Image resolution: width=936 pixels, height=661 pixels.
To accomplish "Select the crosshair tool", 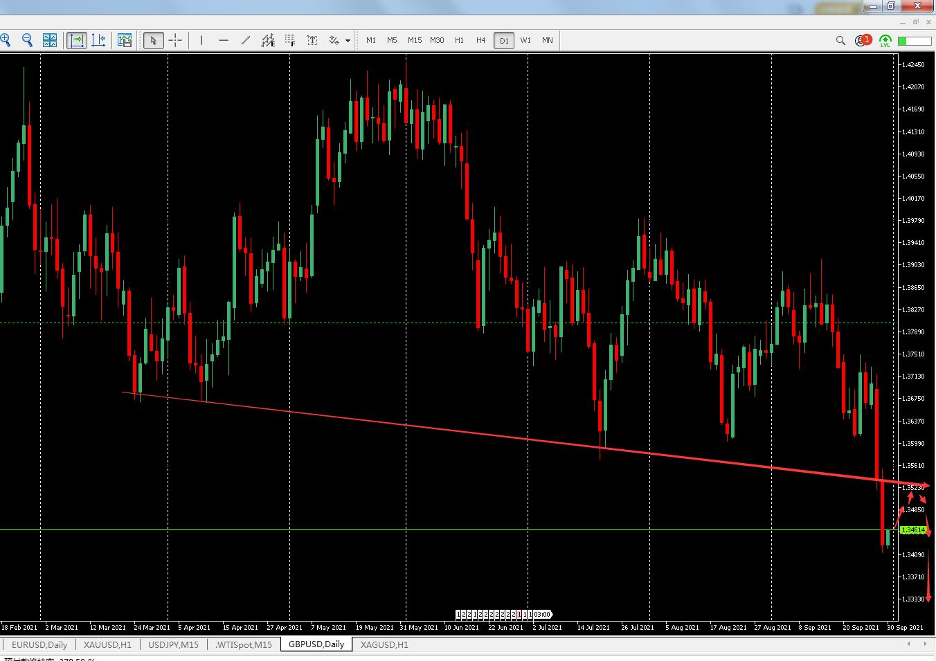I will (175, 40).
